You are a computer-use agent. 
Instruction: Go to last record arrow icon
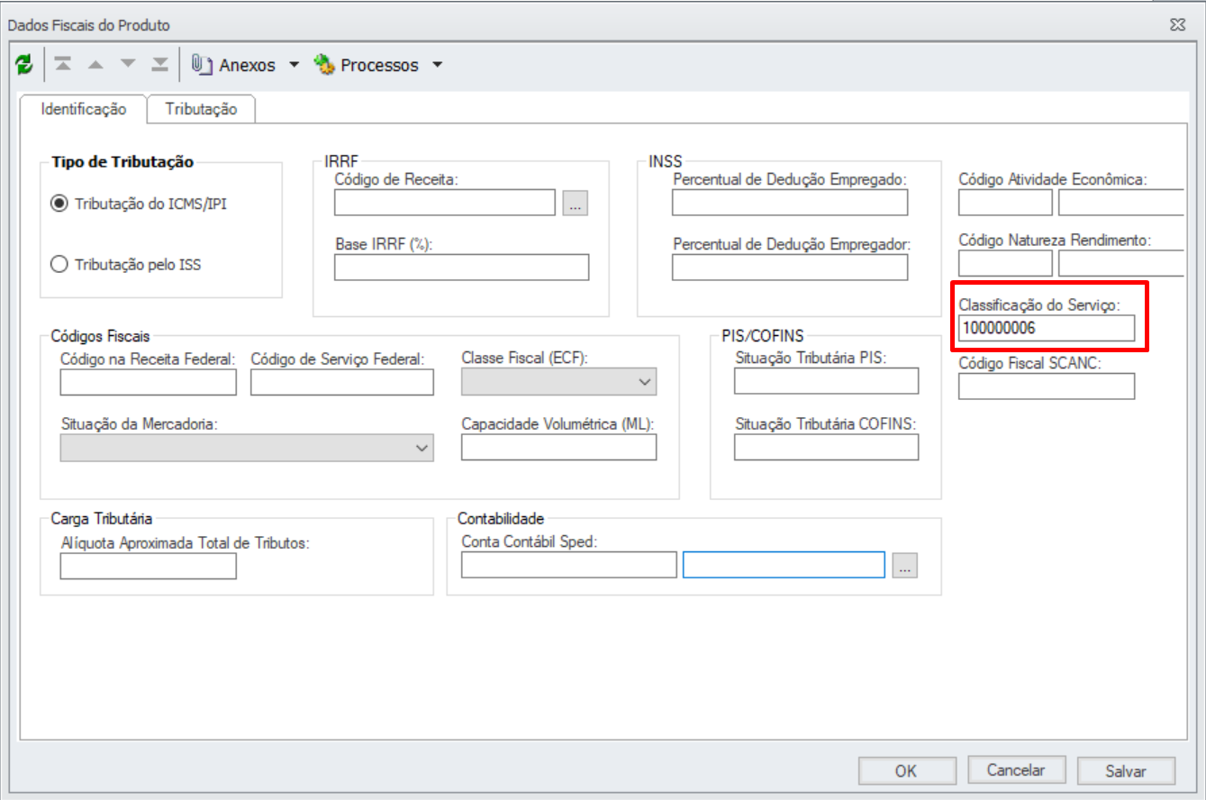(x=159, y=65)
